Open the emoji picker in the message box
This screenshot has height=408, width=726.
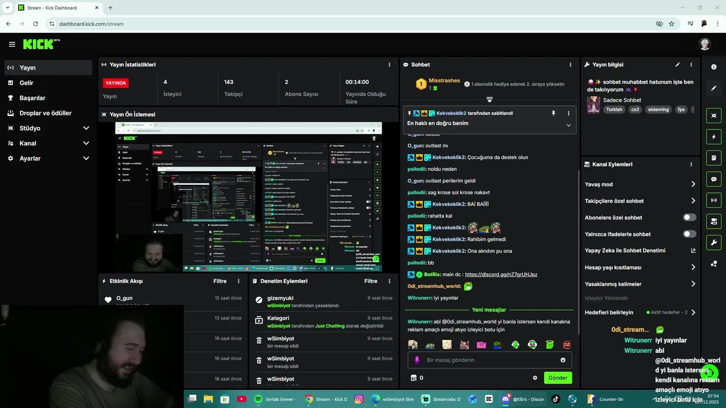(563, 360)
